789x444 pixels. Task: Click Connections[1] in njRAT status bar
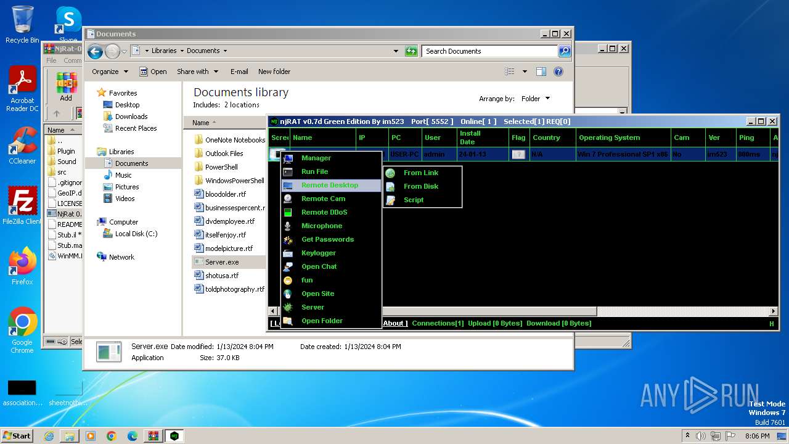tap(438, 323)
